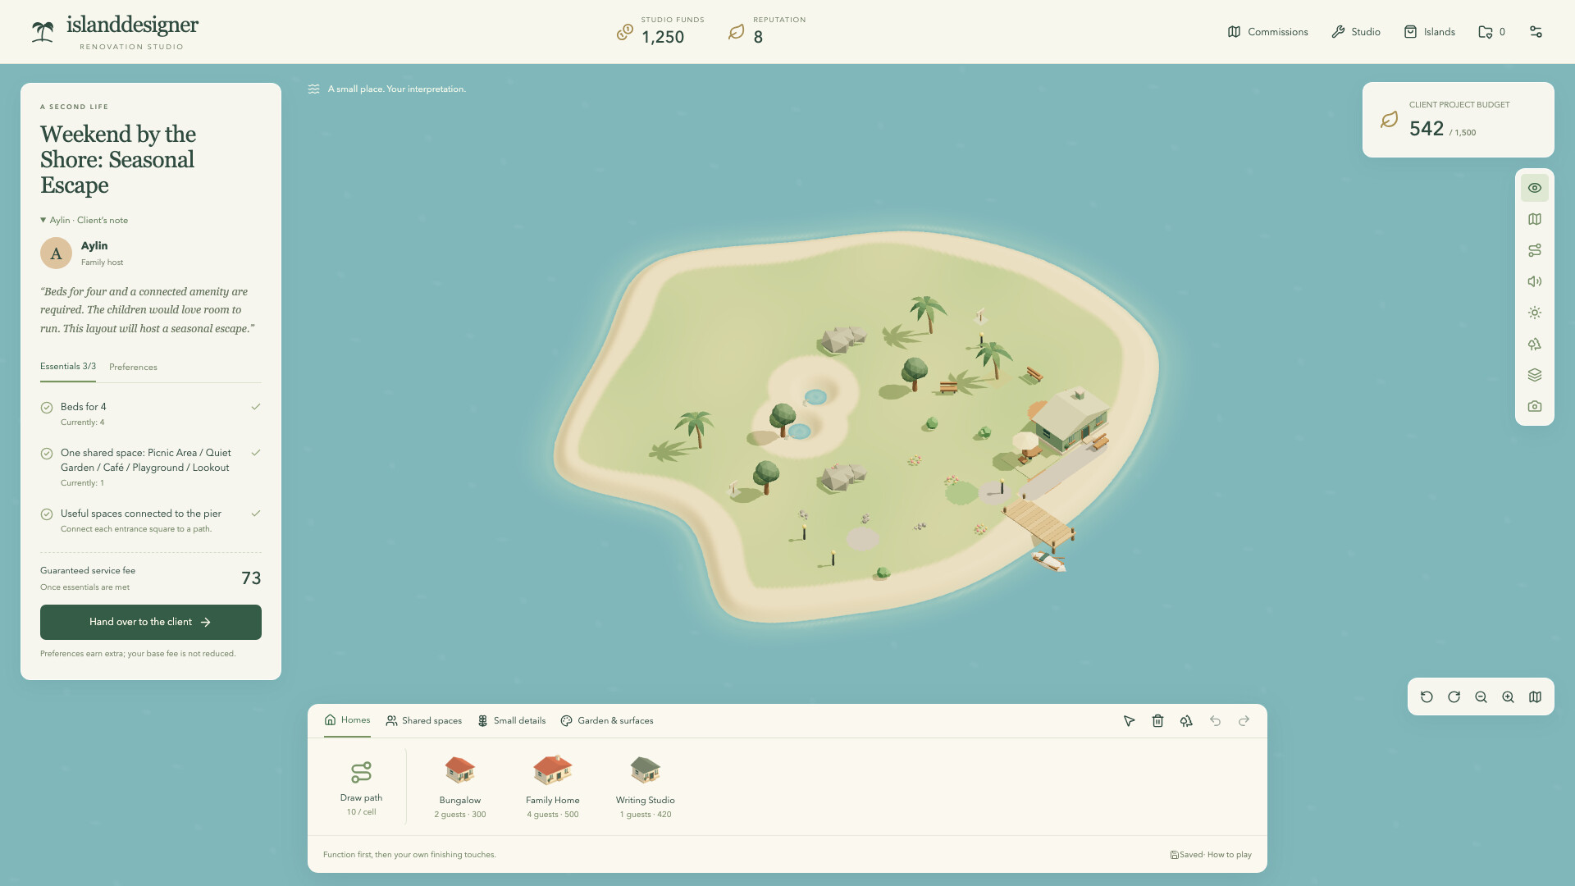The width and height of the screenshot is (1575, 886).
Task: Open the Shared spaces category tab
Action: coord(423,720)
